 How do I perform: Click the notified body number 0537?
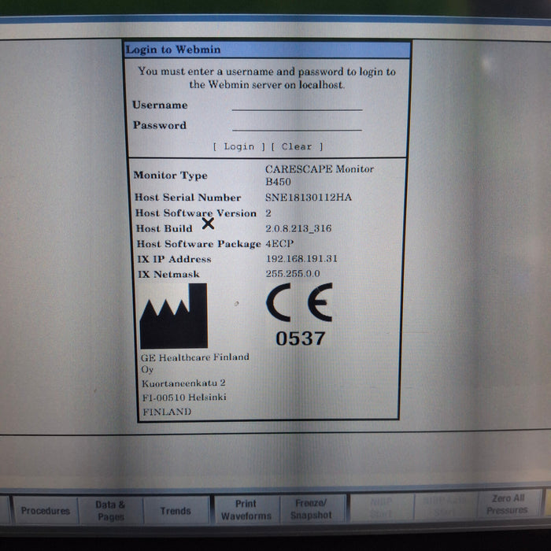tap(301, 338)
